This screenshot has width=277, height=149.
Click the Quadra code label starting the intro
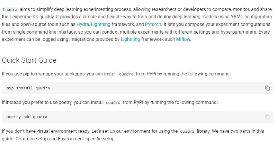[10, 9]
